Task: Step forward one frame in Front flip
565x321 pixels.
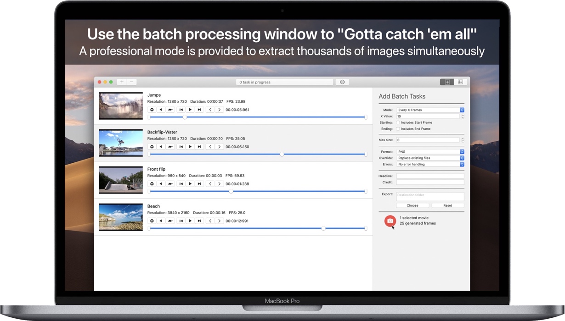Action: click(x=220, y=183)
